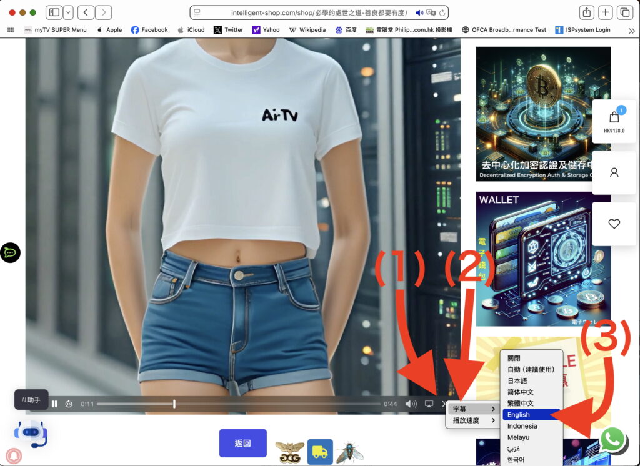Screen dimensions: 640x466
Task: Toggle the Safari sidebar button
Action: coord(54,12)
